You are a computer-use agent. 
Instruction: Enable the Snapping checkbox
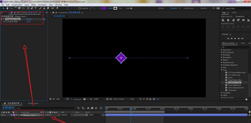80,8
